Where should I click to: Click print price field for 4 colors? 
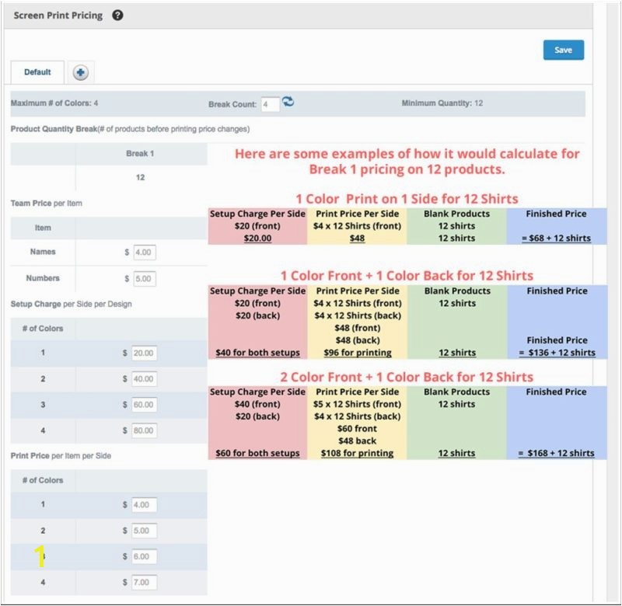[x=144, y=582]
